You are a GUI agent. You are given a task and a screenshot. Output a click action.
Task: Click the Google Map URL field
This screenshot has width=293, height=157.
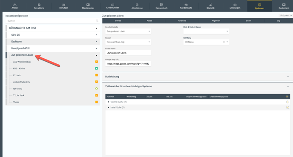[128, 64]
